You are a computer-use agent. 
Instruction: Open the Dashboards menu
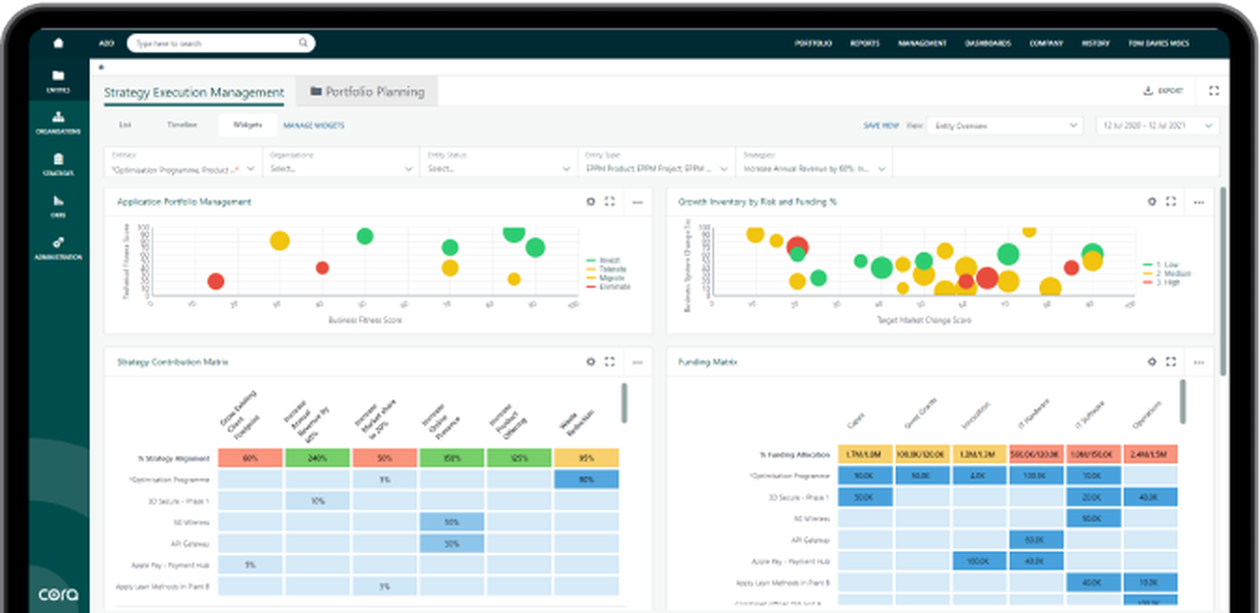click(x=988, y=43)
